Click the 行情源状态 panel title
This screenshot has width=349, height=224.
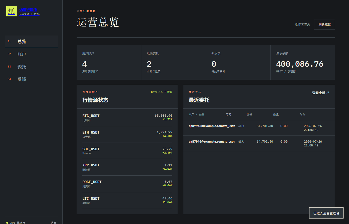click(x=95, y=100)
